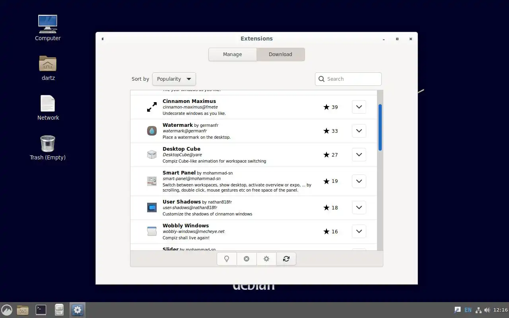Expand options for Cinnamon Maximus
509x318 pixels.
359,107
